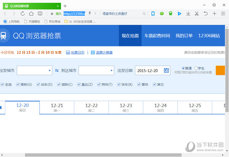
Task: Select the 12-22 周二 date tab
Action: [x=92, y=108]
